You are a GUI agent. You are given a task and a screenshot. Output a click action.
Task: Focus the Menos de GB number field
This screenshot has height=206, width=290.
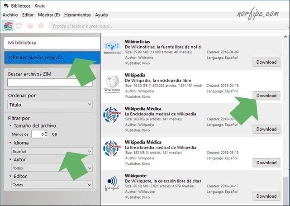(x=38, y=134)
